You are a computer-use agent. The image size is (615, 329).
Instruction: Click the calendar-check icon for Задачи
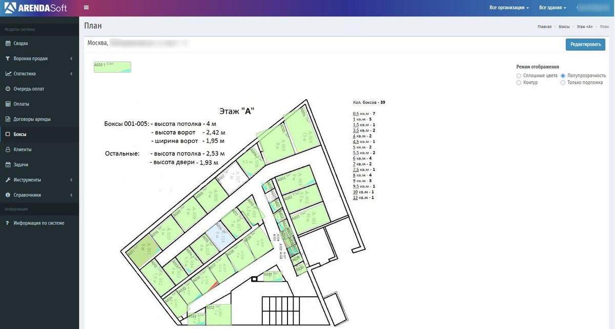(8, 165)
